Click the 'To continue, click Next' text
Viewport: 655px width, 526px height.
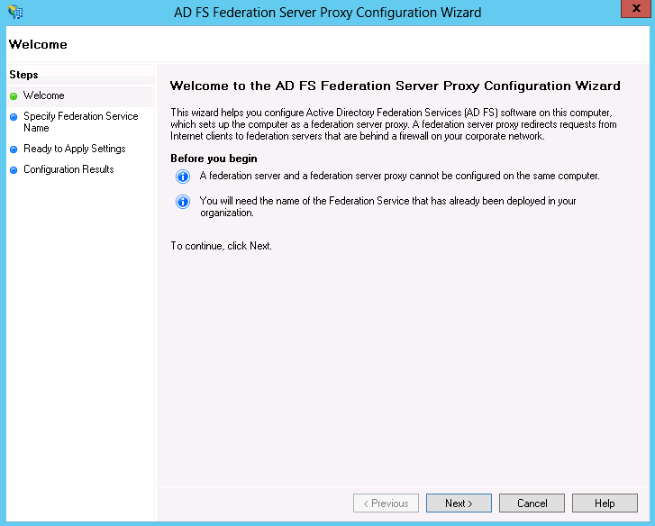click(x=221, y=246)
